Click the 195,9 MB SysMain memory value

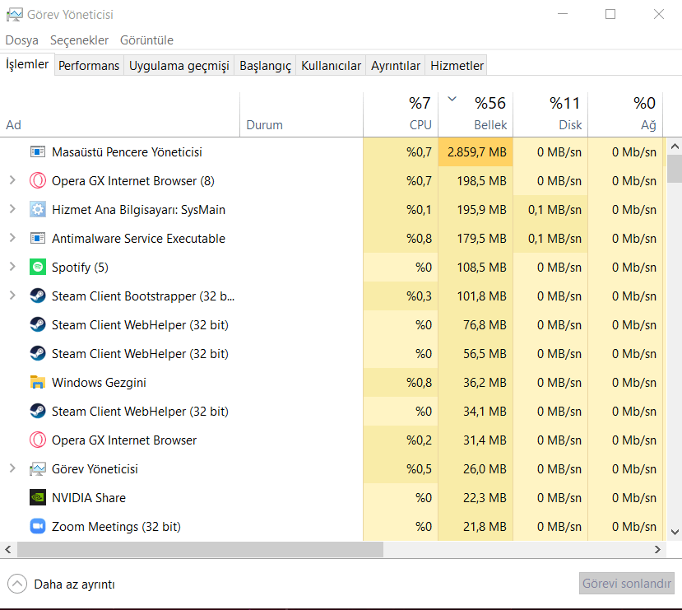(481, 210)
